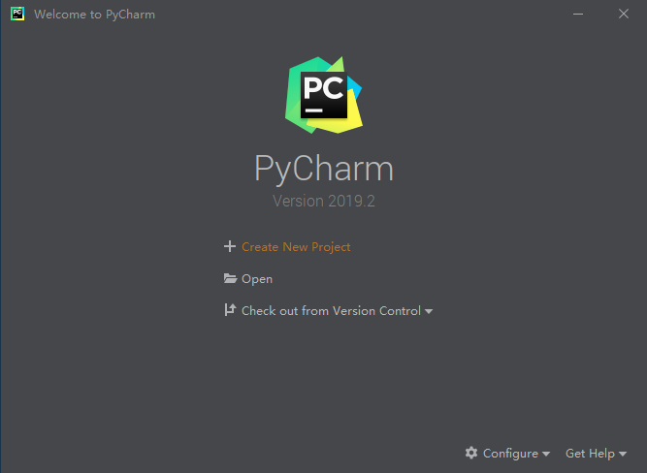Screen dimensions: 647x473
Task: Start with the Create New Project link
Action: [296, 246]
